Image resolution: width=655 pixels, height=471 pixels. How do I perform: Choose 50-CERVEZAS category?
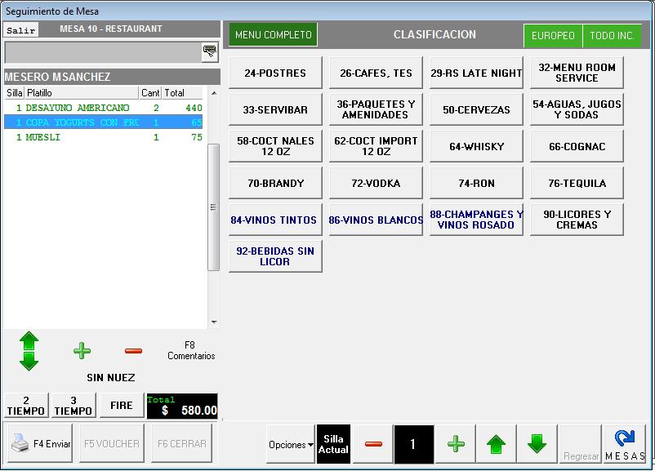click(x=476, y=110)
